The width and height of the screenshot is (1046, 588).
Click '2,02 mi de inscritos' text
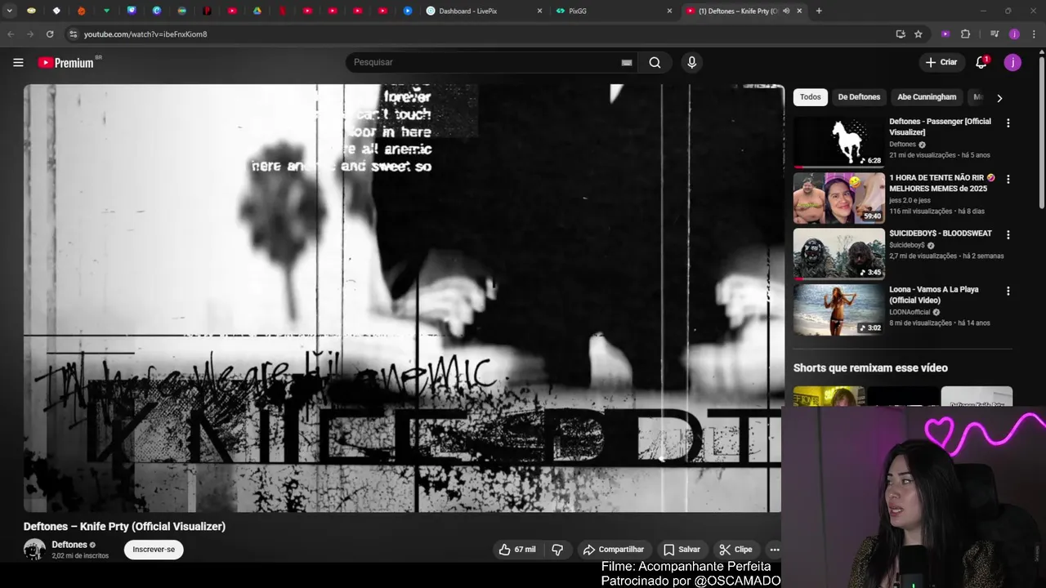coord(80,556)
